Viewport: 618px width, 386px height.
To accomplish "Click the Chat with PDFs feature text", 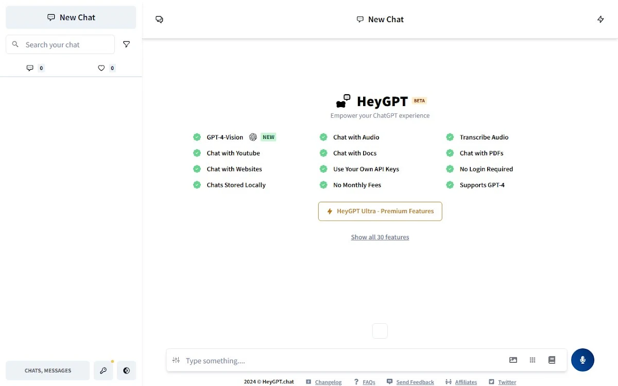I will pyautogui.click(x=482, y=153).
